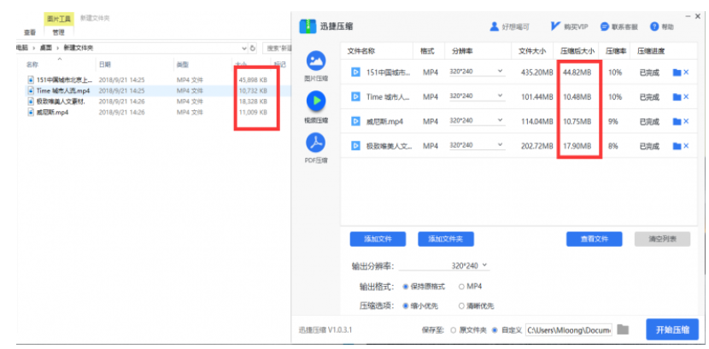Screen dimensions: 709x349
Task: Click the 迅捷压缩 V1.0.3.1 version label
Action: point(325,329)
